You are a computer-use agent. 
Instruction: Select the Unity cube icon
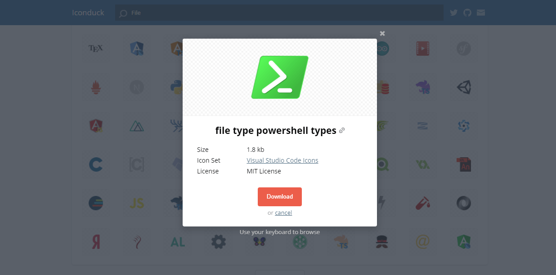point(463,87)
